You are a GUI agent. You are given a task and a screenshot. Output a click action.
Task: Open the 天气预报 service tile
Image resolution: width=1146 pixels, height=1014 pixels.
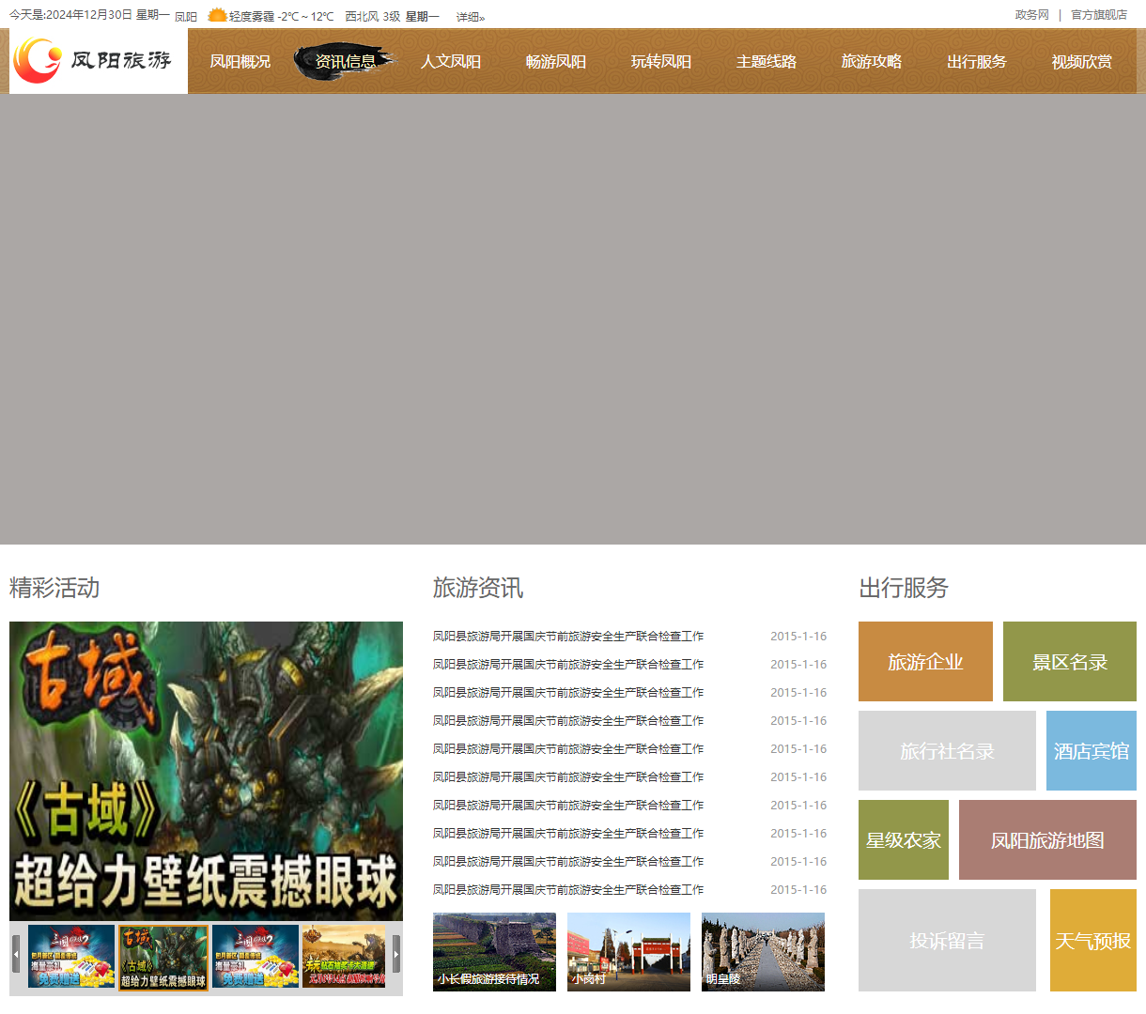(1092, 939)
